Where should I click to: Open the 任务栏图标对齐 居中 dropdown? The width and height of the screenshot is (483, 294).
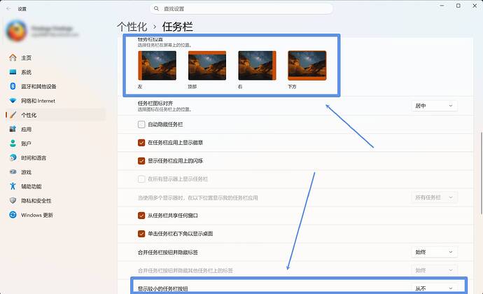(434, 106)
